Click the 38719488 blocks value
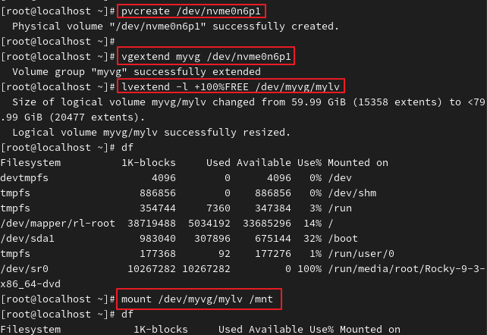The image size is (487, 335). pos(152,224)
